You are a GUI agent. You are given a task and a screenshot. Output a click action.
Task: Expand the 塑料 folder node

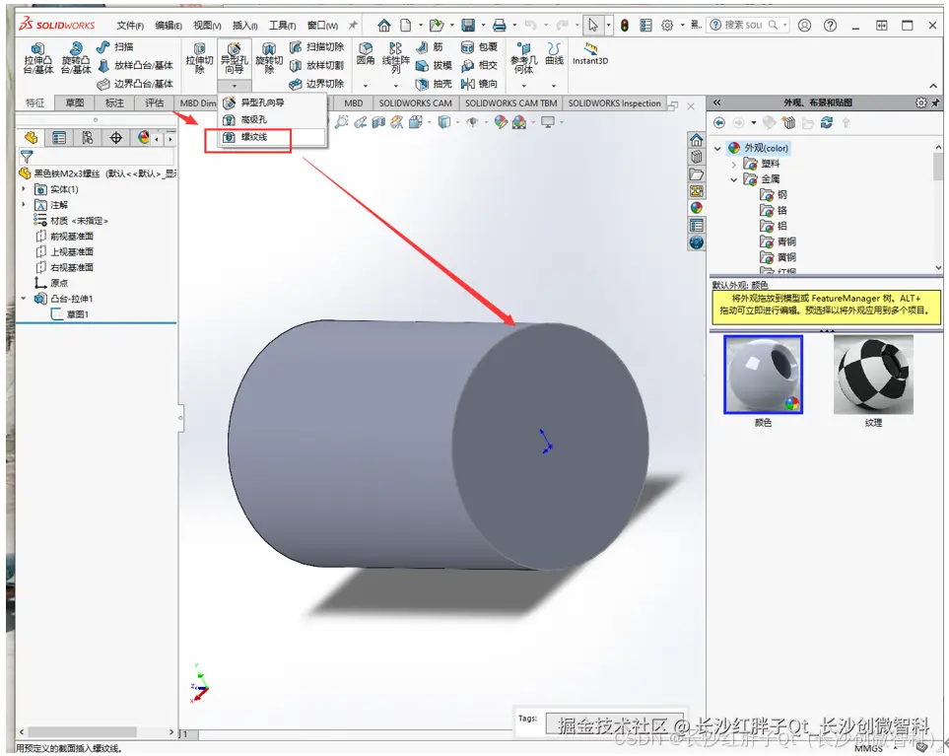pyautogui.click(x=733, y=164)
